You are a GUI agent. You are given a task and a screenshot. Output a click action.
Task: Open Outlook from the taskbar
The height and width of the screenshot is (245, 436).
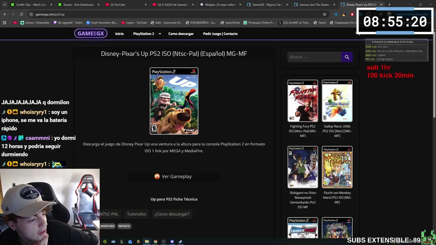(x=130, y=242)
